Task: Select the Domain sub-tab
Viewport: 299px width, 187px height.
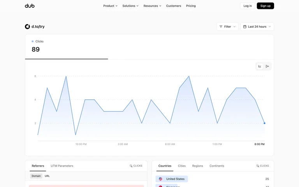Action: (36, 176)
